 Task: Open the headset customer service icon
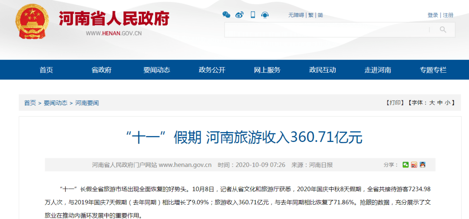click(265, 15)
